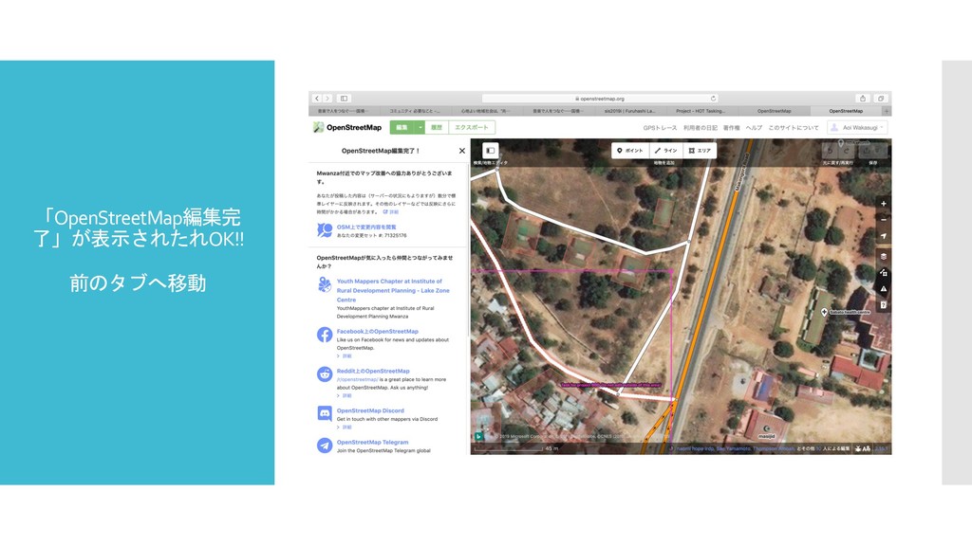Click the Discord logo icon
Screen dimensions: 972x546
click(325, 413)
